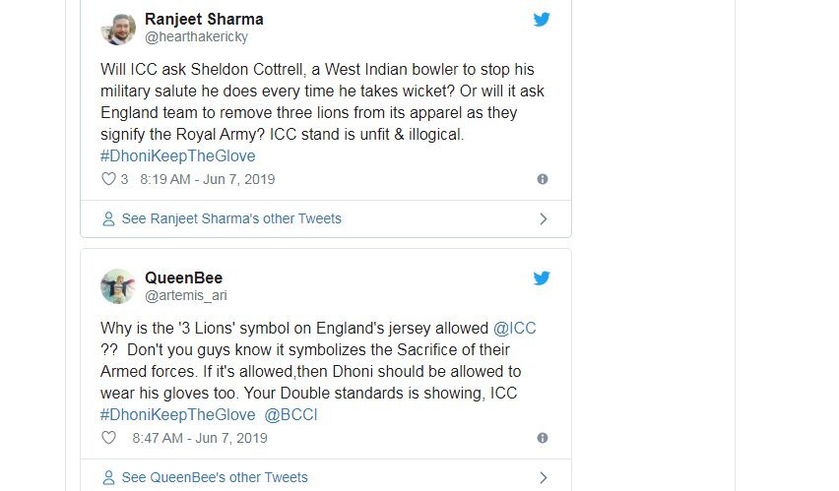Expand chevron for Ranjeet Sharma's other Tweets
The image size is (839, 491).
tap(543, 218)
